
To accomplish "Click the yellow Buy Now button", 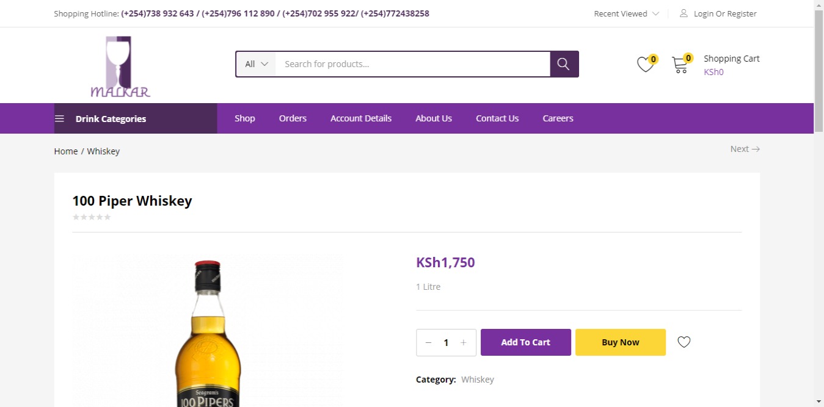I will click(620, 342).
